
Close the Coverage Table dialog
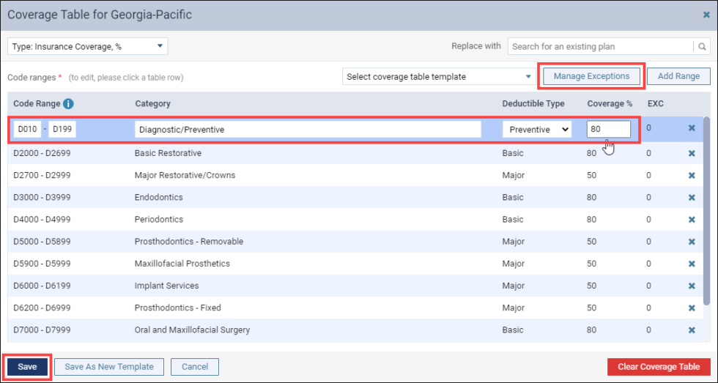(x=706, y=15)
